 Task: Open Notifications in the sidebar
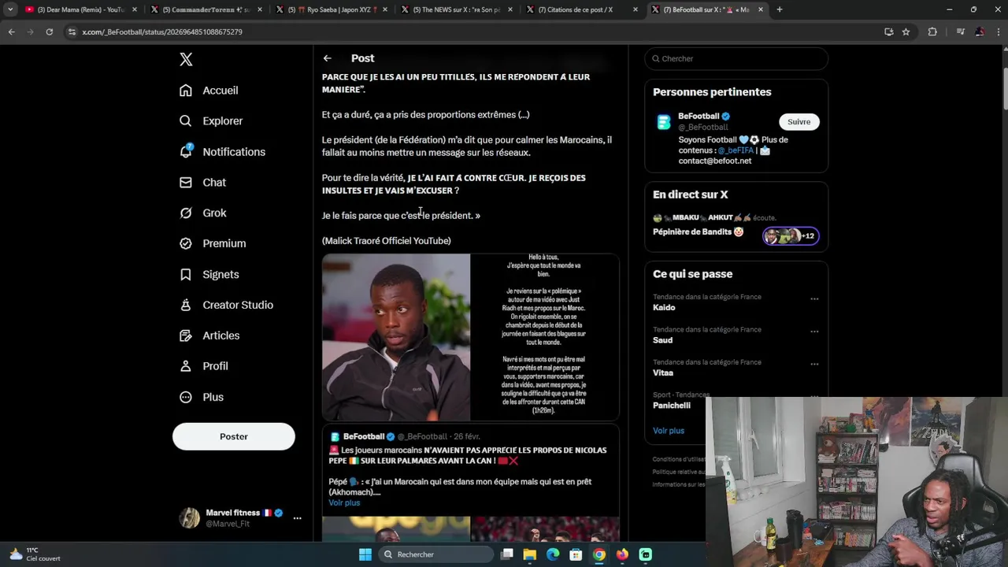tap(222, 152)
